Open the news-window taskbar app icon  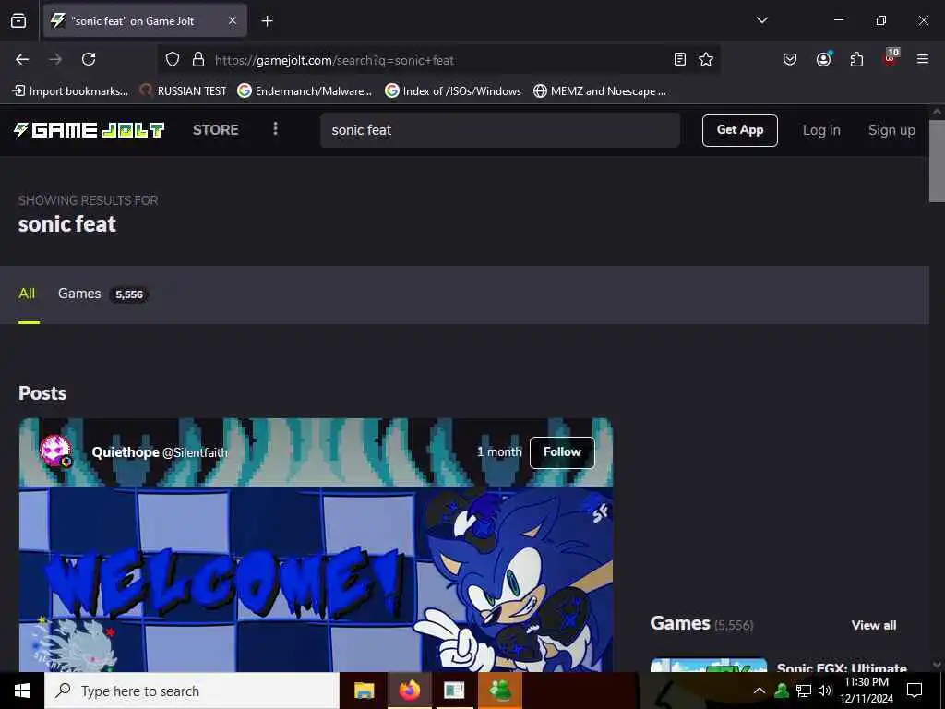point(454,691)
